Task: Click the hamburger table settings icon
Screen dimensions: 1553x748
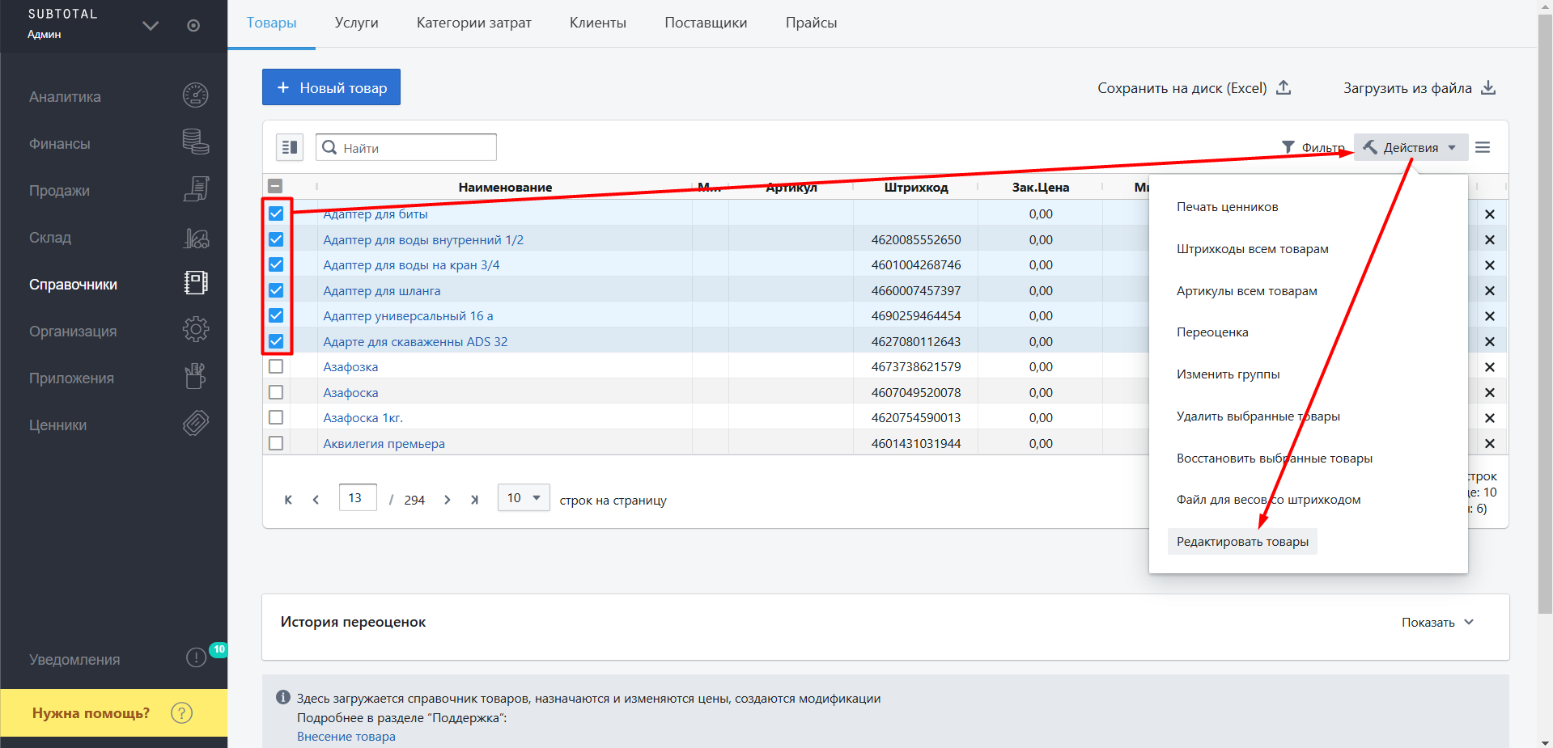Action: 1483,147
